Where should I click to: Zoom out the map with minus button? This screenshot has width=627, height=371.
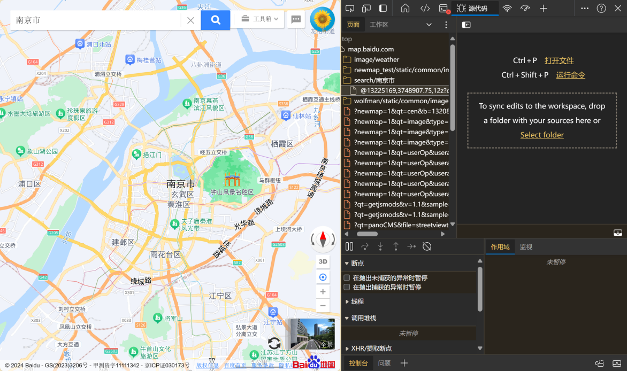[x=323, y=306]
